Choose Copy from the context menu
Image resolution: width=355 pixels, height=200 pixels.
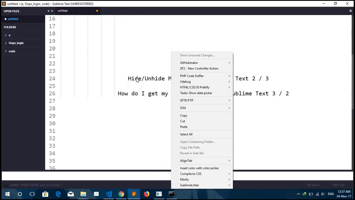202,115
